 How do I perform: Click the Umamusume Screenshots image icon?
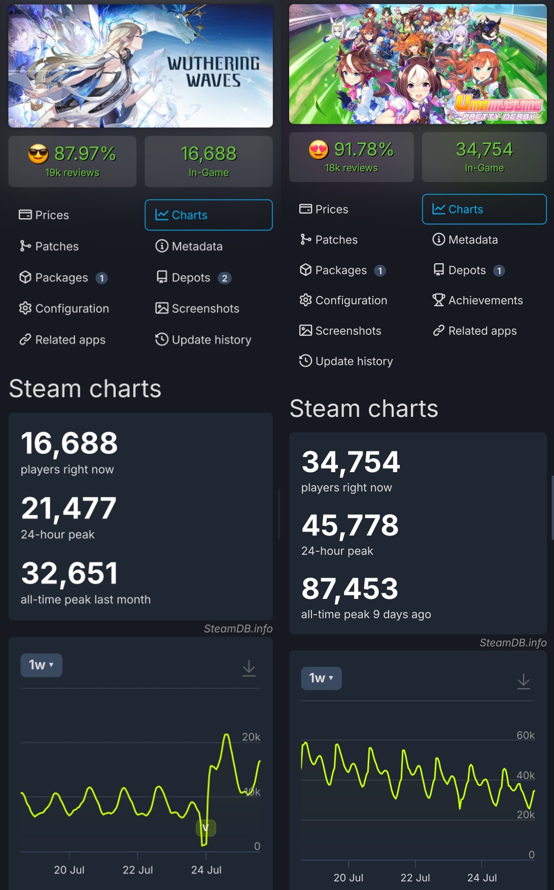tap(305, 331)
